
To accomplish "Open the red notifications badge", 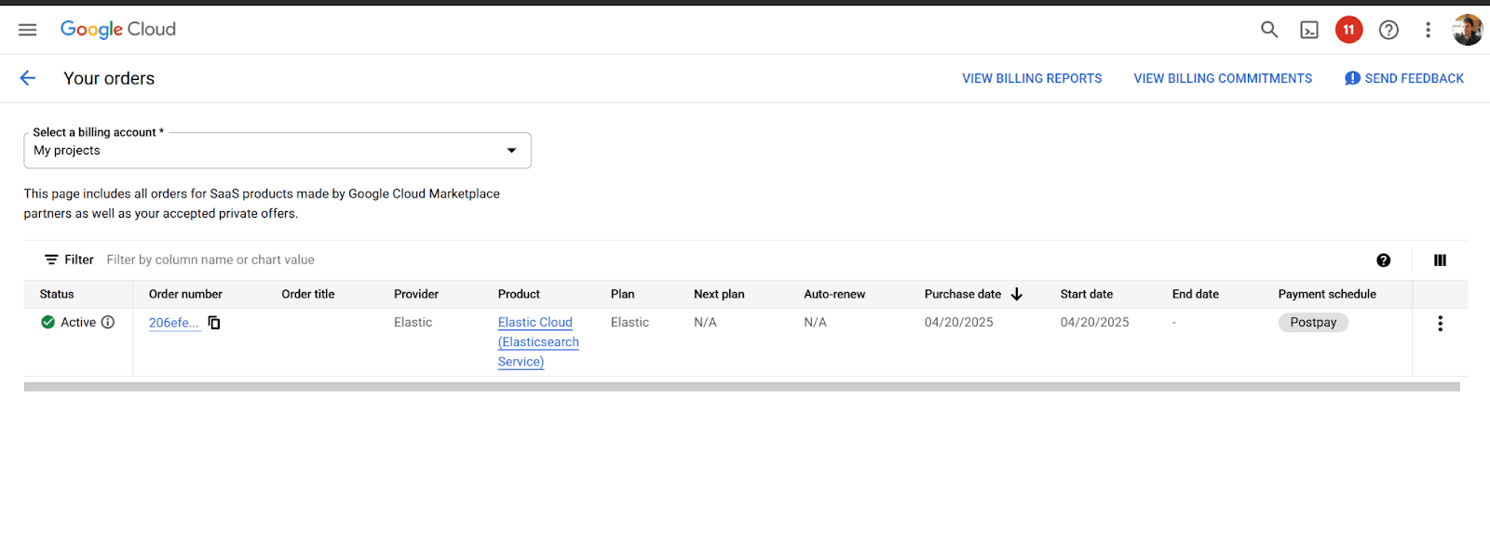I will click(x=1348, y=30).
